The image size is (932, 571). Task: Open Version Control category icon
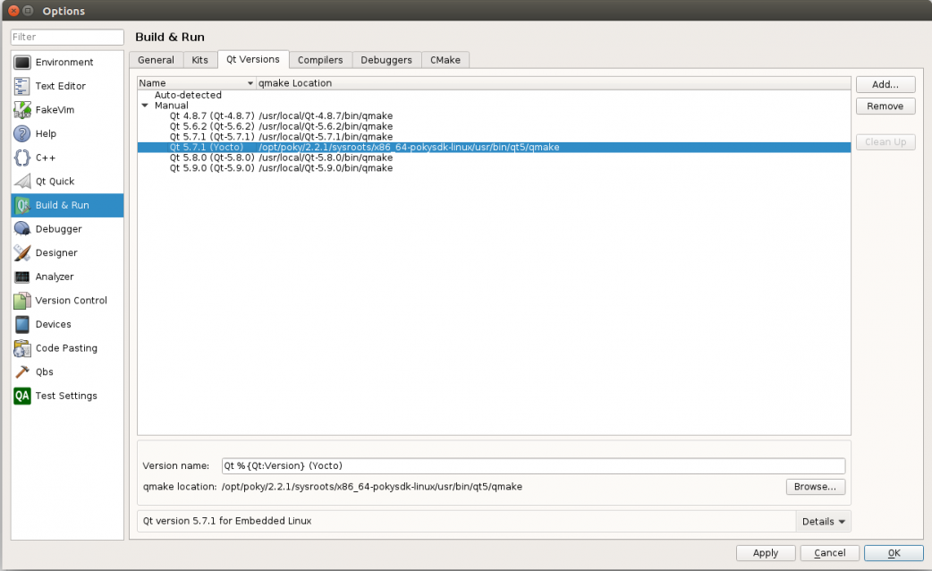[22, 301]
